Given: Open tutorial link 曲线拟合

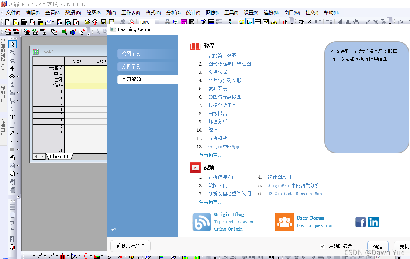Looking at the screenshot, I should tap(218, 113).
